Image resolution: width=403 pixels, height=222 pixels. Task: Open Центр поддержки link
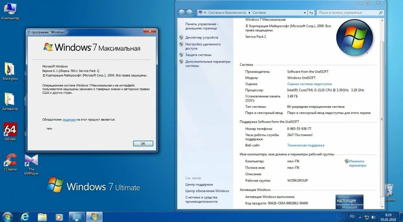(x=199, y=185)
